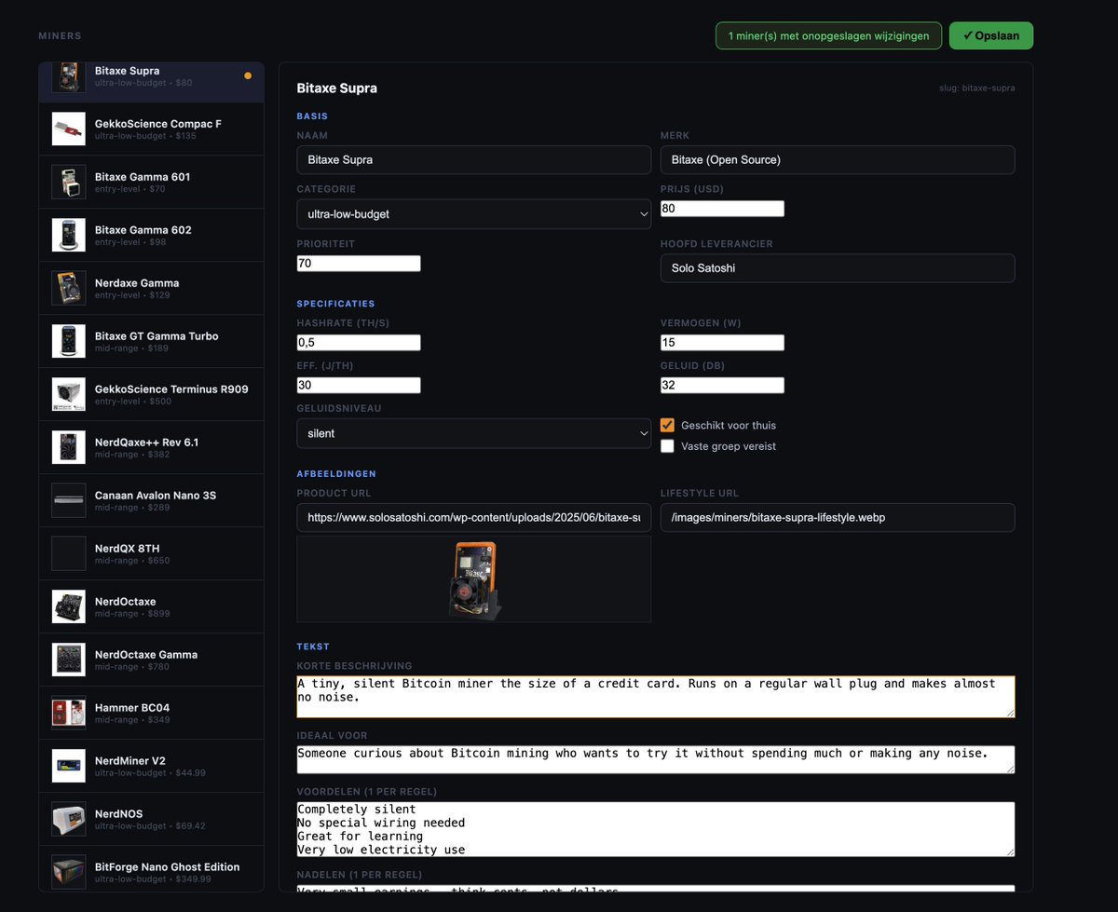Click the Bitaxe Supra thumbnail in the miners list

[x=69, y=76]
